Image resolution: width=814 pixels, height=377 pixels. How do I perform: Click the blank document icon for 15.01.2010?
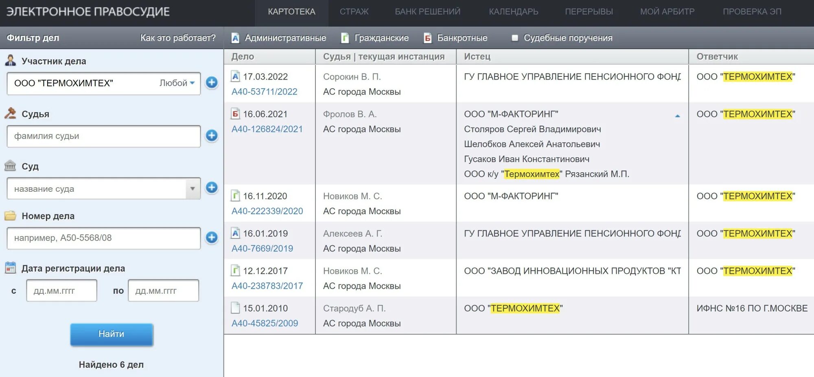pyautogui.click(x=235, y=308)
